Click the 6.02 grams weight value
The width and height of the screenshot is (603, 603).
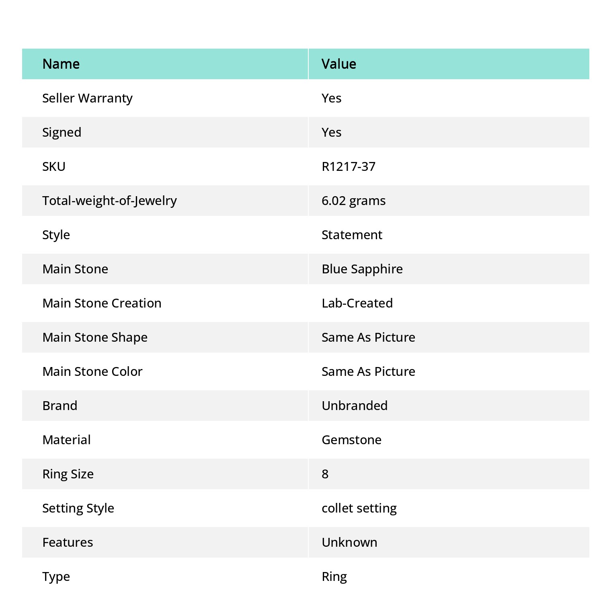point(354,201)
